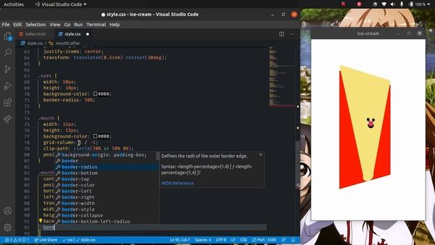Select border-top suggestion
Viewport: 435px width, 245px height.
point(107,179)
